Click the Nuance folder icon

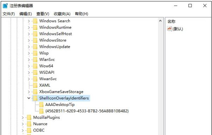[29, 124]
